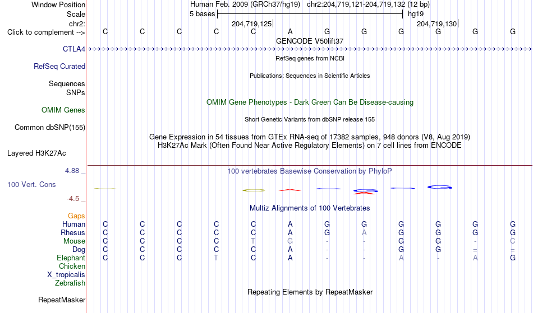
Task: Click the '5 bases' scale bar label
Action: point(202,14)
